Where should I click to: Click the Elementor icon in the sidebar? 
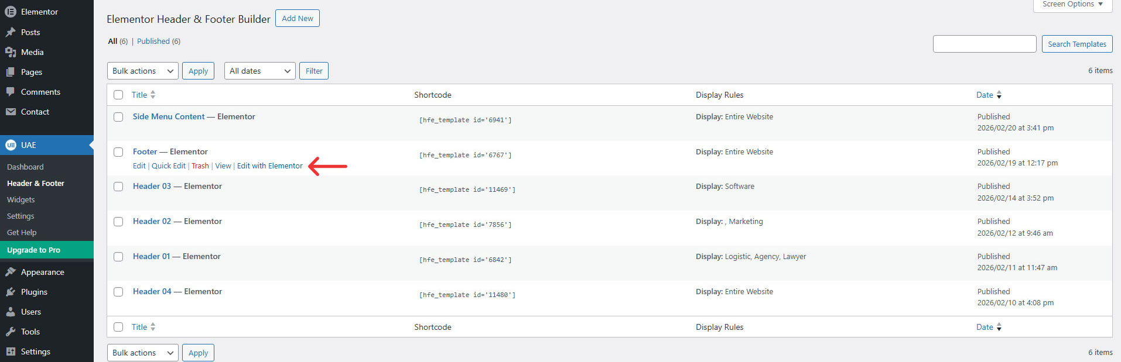pyautogui.click(x=11, y=12)
